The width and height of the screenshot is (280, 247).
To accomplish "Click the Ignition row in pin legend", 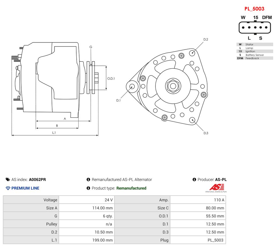I will pos(255,51).
